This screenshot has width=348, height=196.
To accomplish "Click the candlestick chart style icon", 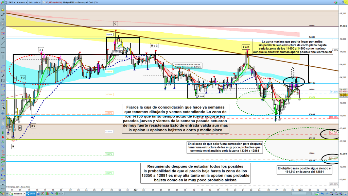I will click(x=2, y=2).
